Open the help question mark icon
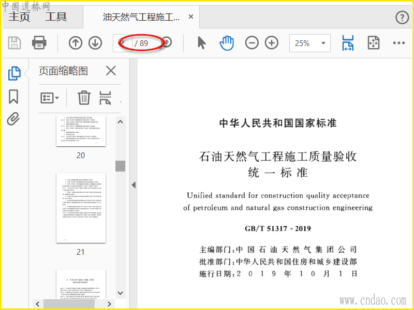The height and width of the screenshot is (310, 414). tap(402, 18)
